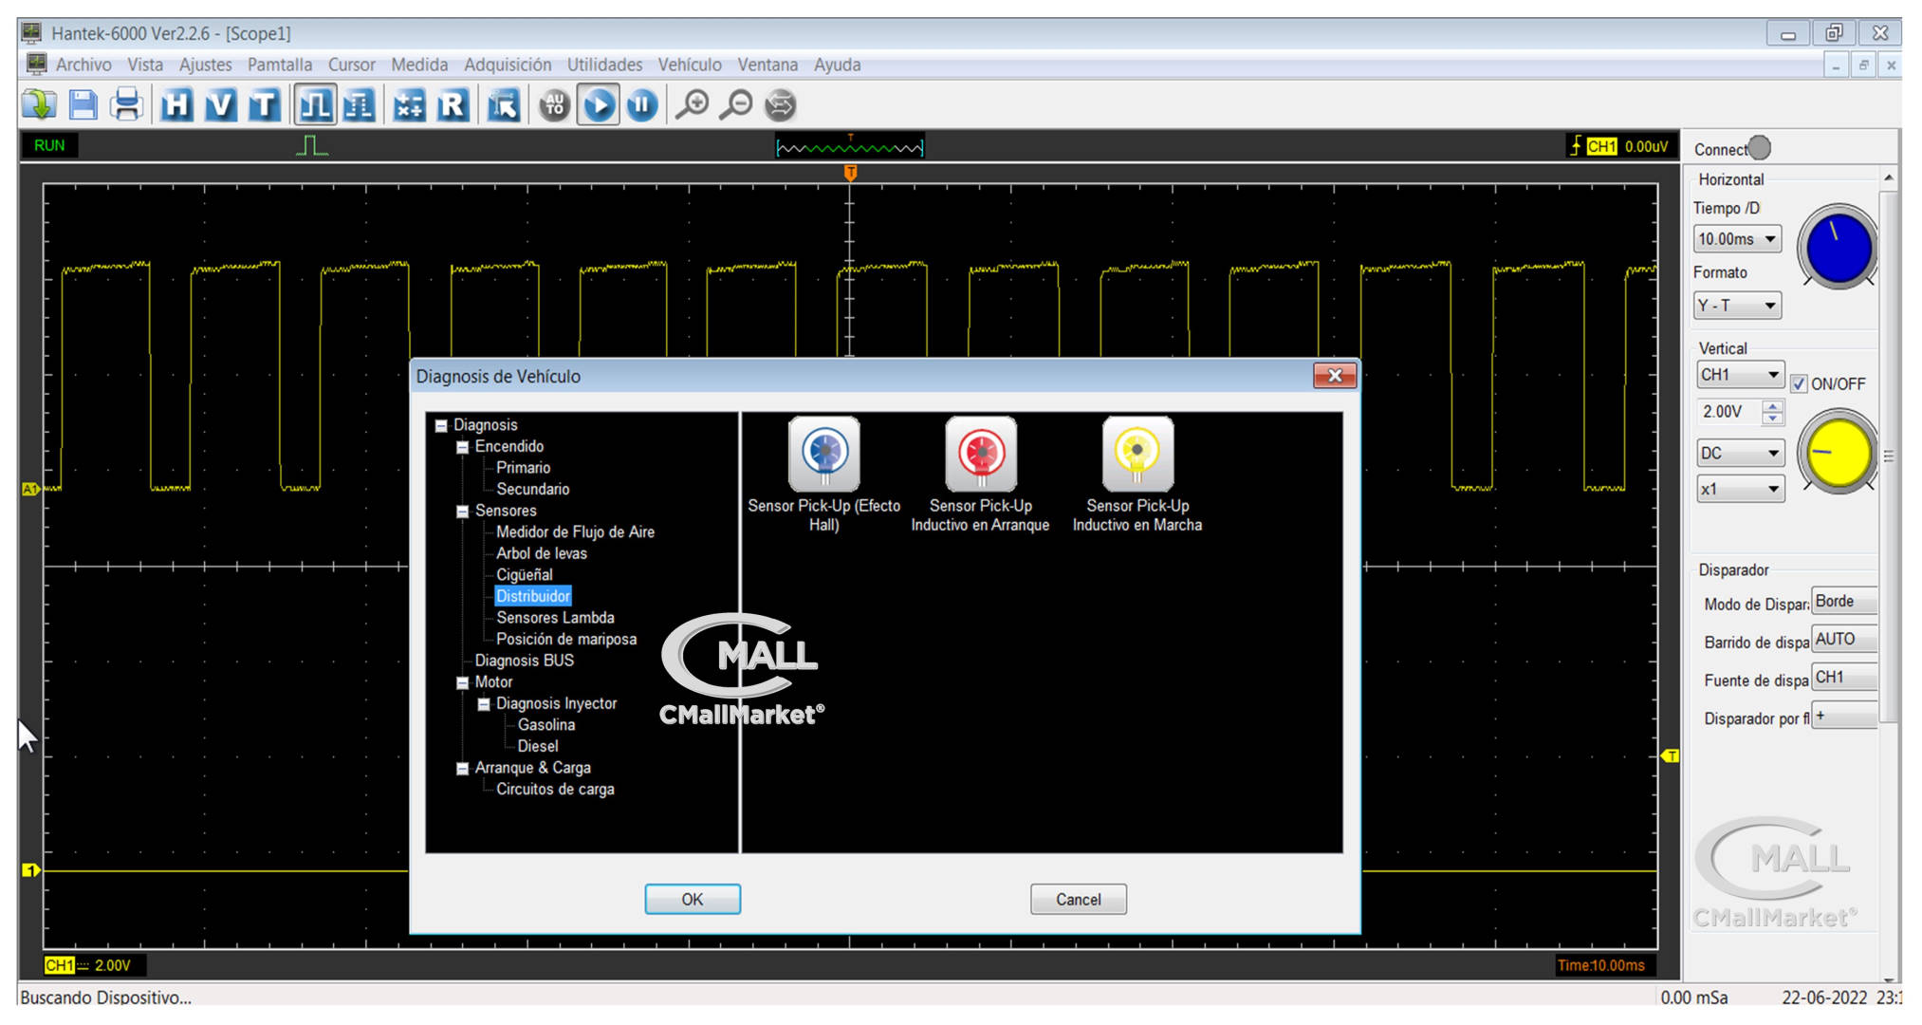Click the T trigger settings toolbar icon

[265, 104]
